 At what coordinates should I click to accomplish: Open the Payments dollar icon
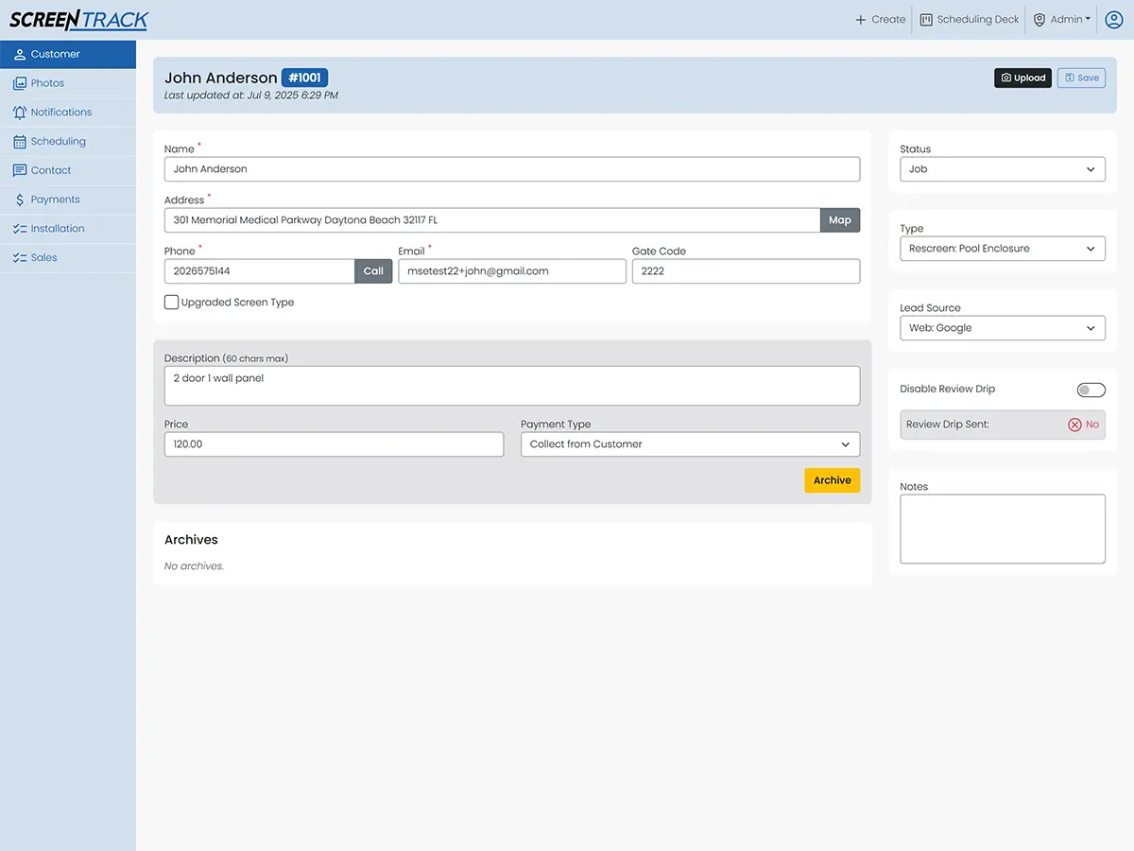[x=20, y=200]
